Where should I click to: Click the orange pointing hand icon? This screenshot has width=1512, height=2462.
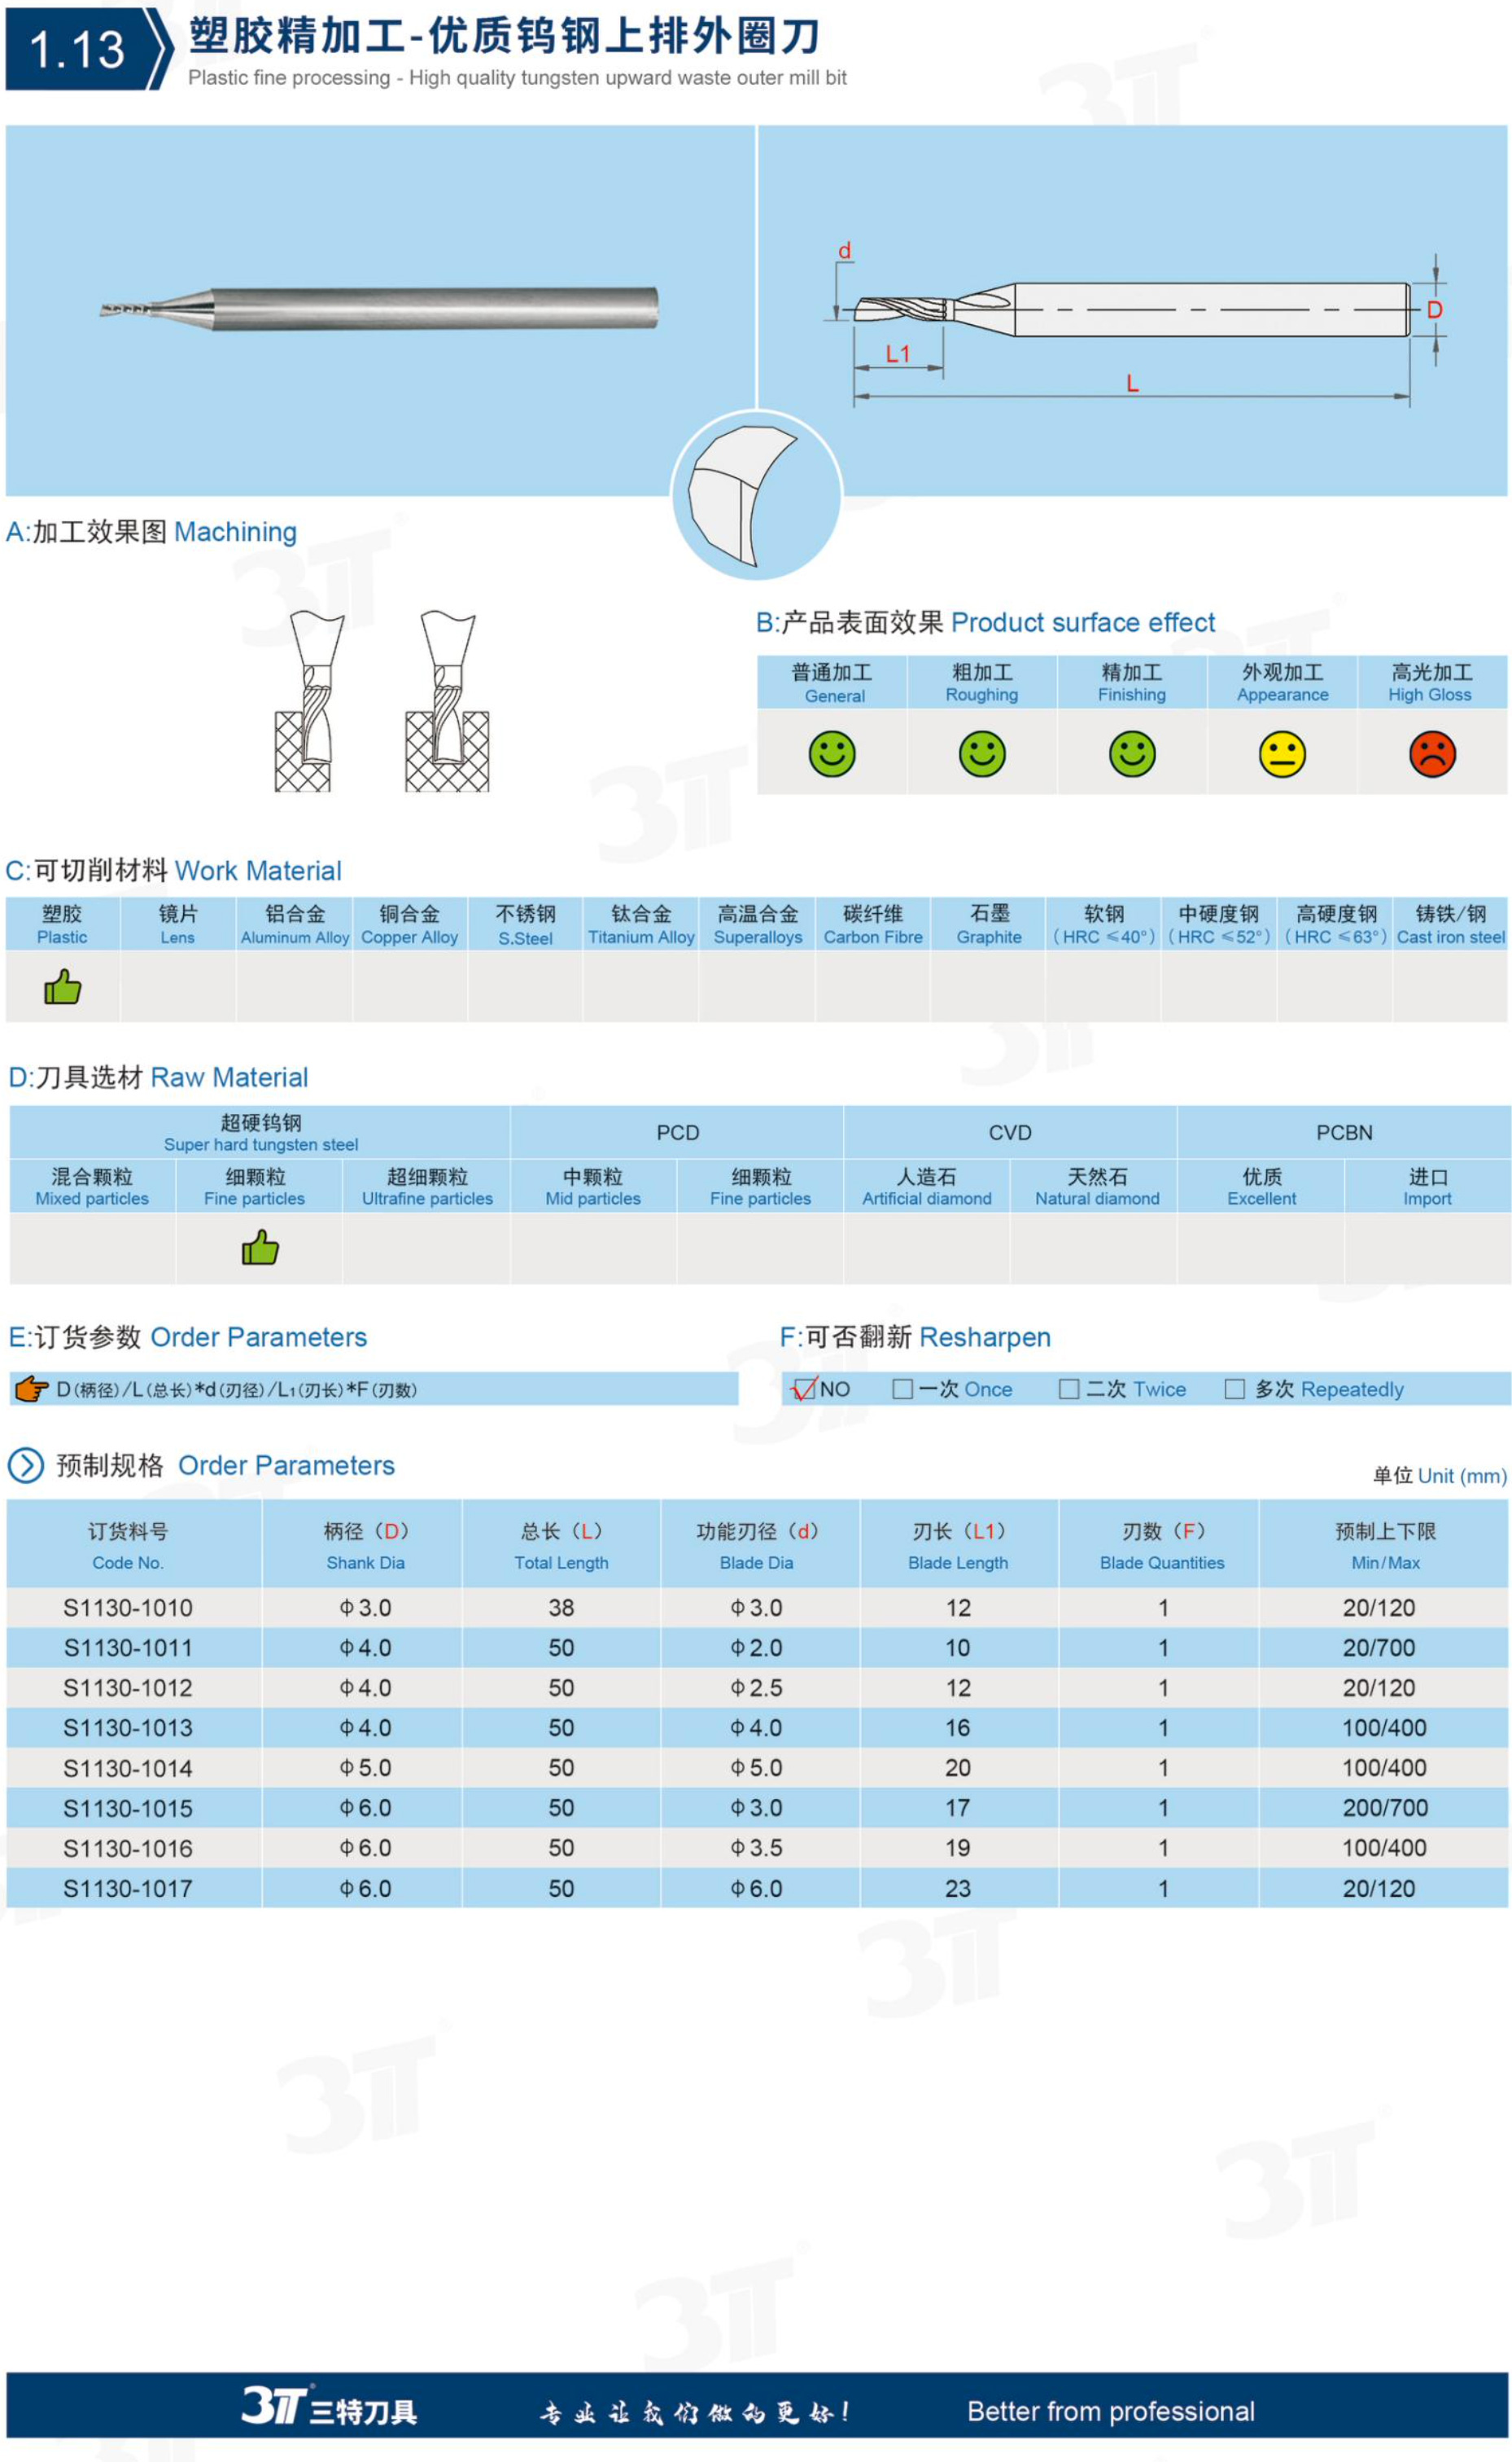point(32,1389)
